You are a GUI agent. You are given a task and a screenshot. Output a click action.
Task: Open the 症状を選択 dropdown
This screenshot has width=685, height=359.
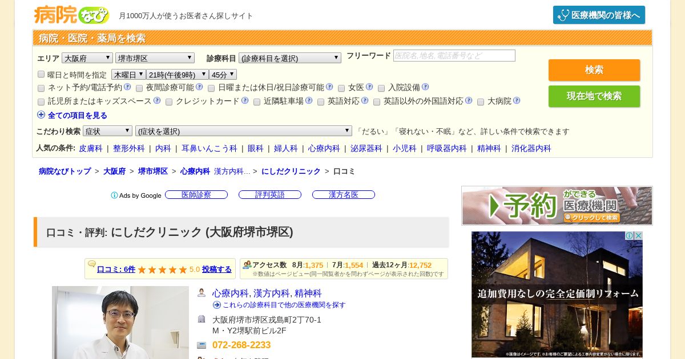(x=244, y=131)
